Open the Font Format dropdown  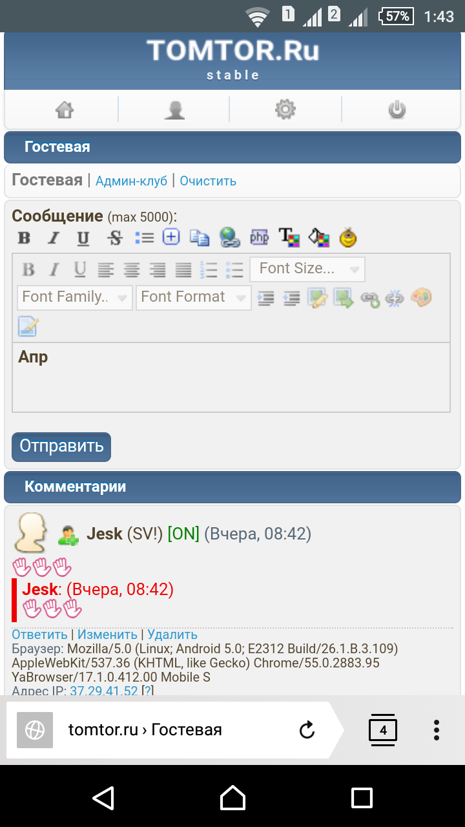click(x=193, y=297)
